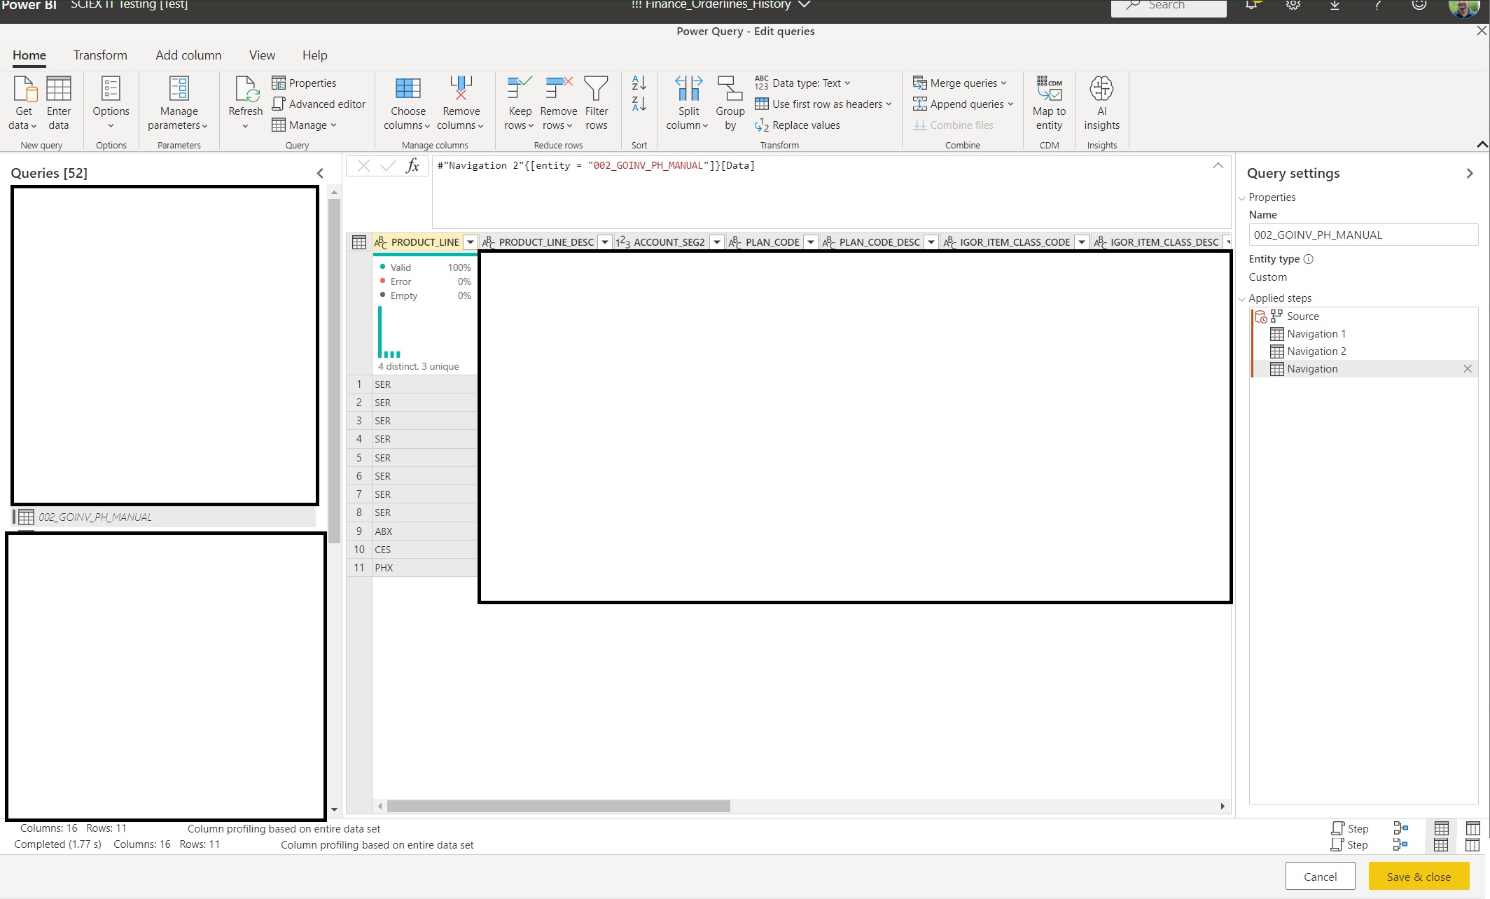
Task: Click table corner menu icon in grid
Action: [x=359, y=242]
